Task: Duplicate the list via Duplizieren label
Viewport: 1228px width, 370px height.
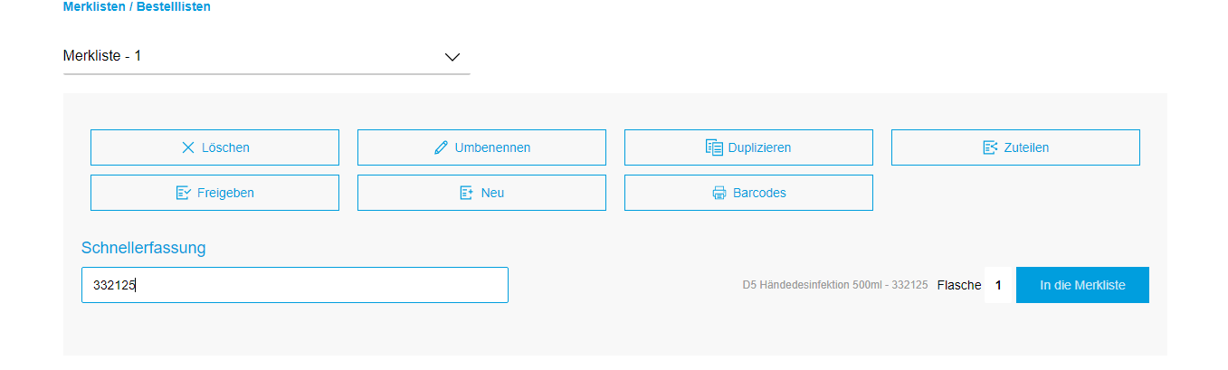Action: point(759,147)
